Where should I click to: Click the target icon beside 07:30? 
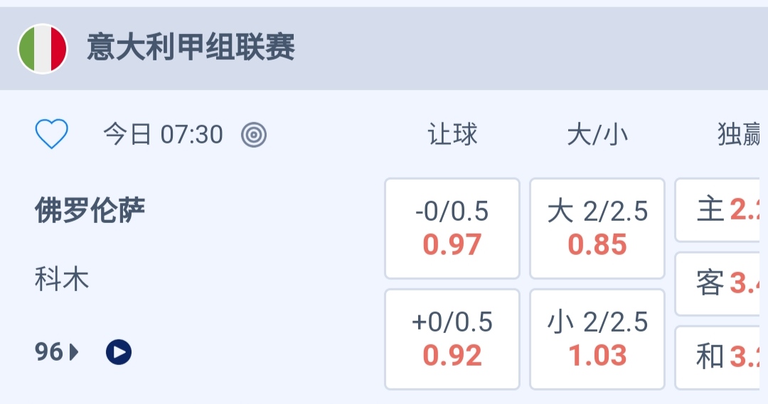[x=253, y=134]
